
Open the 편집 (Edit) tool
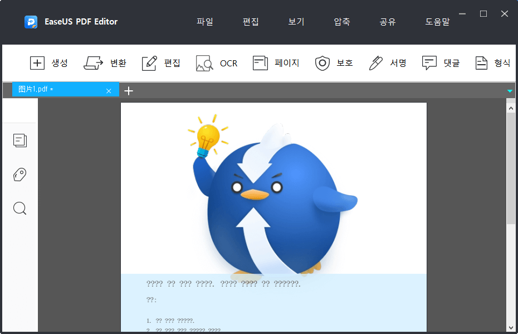pyautogui.click(x=160, y=63)
